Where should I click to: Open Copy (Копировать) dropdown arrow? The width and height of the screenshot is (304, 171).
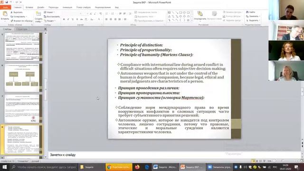click(x=26, y=17)
